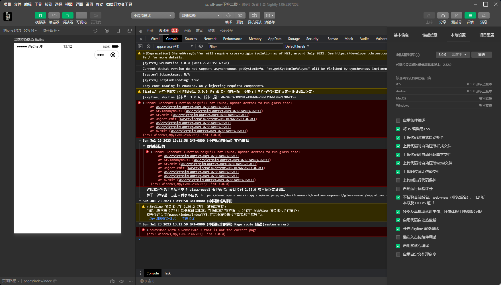Click the 不再提示 link
Viewport: 501px width, 285px height.
pos(188,219)
